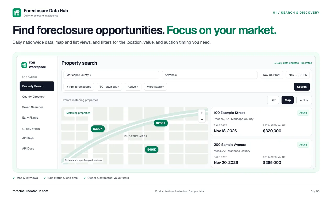The height and width of the screenshot is (199, 332).
Task: Click Phoenix, AZ · Maricopa County text
Action: [234, 119]
